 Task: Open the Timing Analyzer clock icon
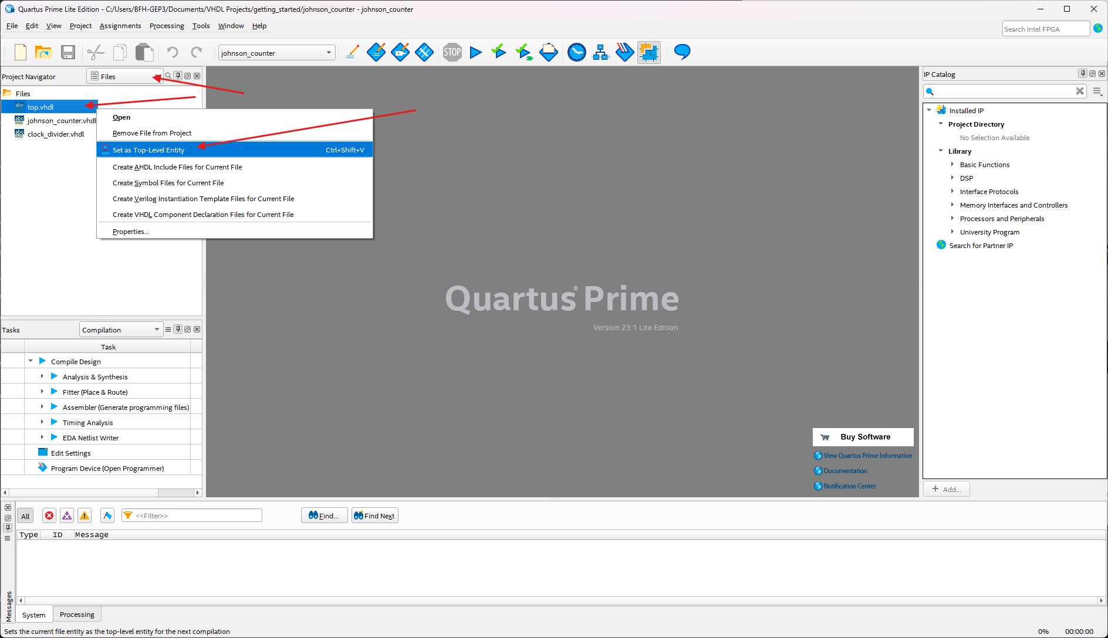(x=577, y=53)
